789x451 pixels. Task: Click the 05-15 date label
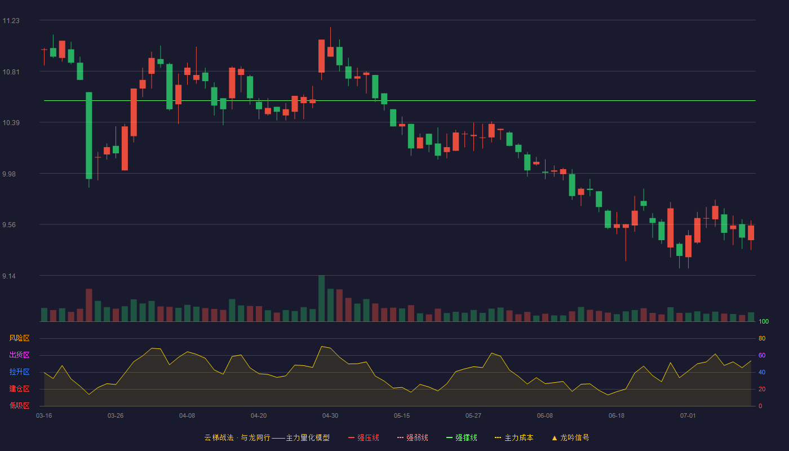402,415
